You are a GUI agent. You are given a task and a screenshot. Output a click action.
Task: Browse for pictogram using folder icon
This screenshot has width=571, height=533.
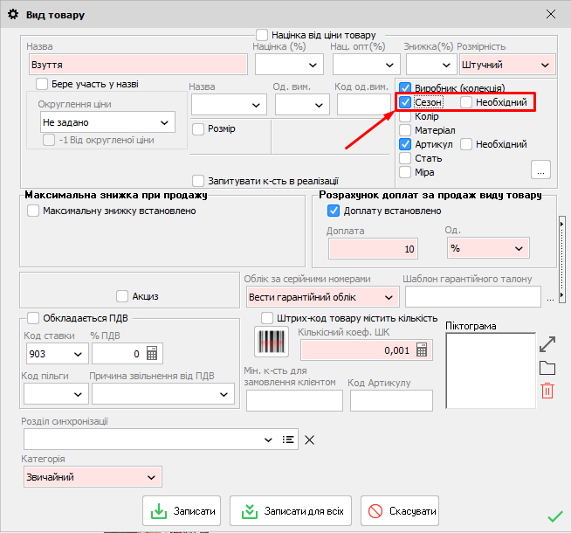547,368
